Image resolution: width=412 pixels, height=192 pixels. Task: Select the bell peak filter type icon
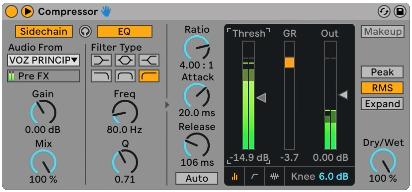click(x=125, y=60)
